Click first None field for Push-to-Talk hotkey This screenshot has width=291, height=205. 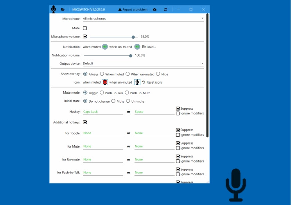point(103,173)
